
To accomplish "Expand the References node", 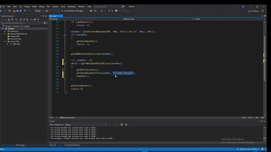I will (5, 31).
